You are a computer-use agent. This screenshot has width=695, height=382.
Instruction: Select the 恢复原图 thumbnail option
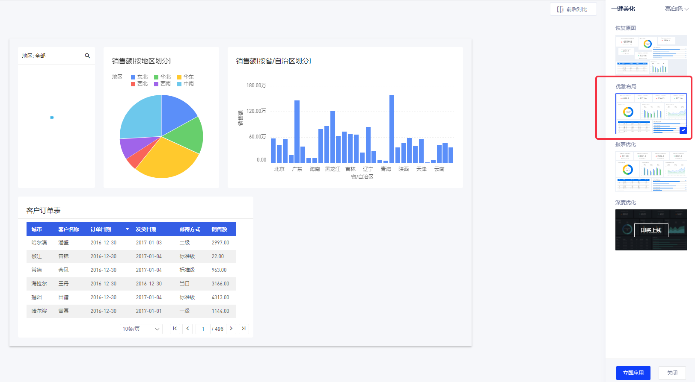(650, 55)
